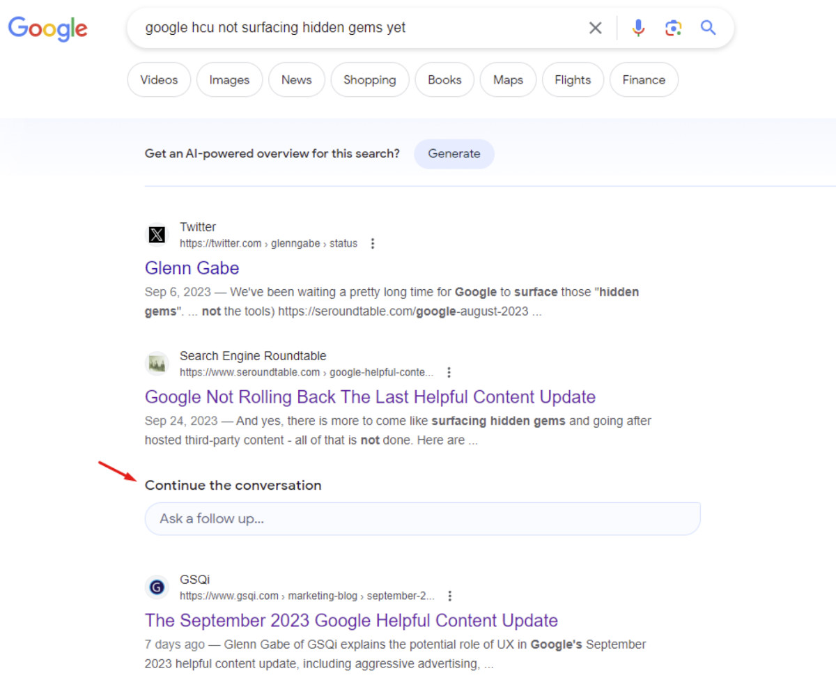Click the X (Twitter) favicon on Glenn Gabe result
836x680 pixels.
157,235
